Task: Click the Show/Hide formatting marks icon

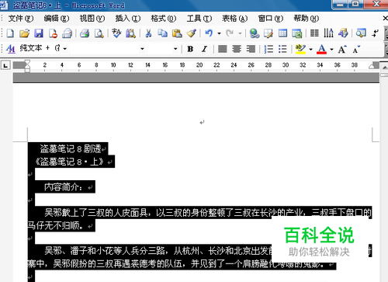Action: (375, 33)
